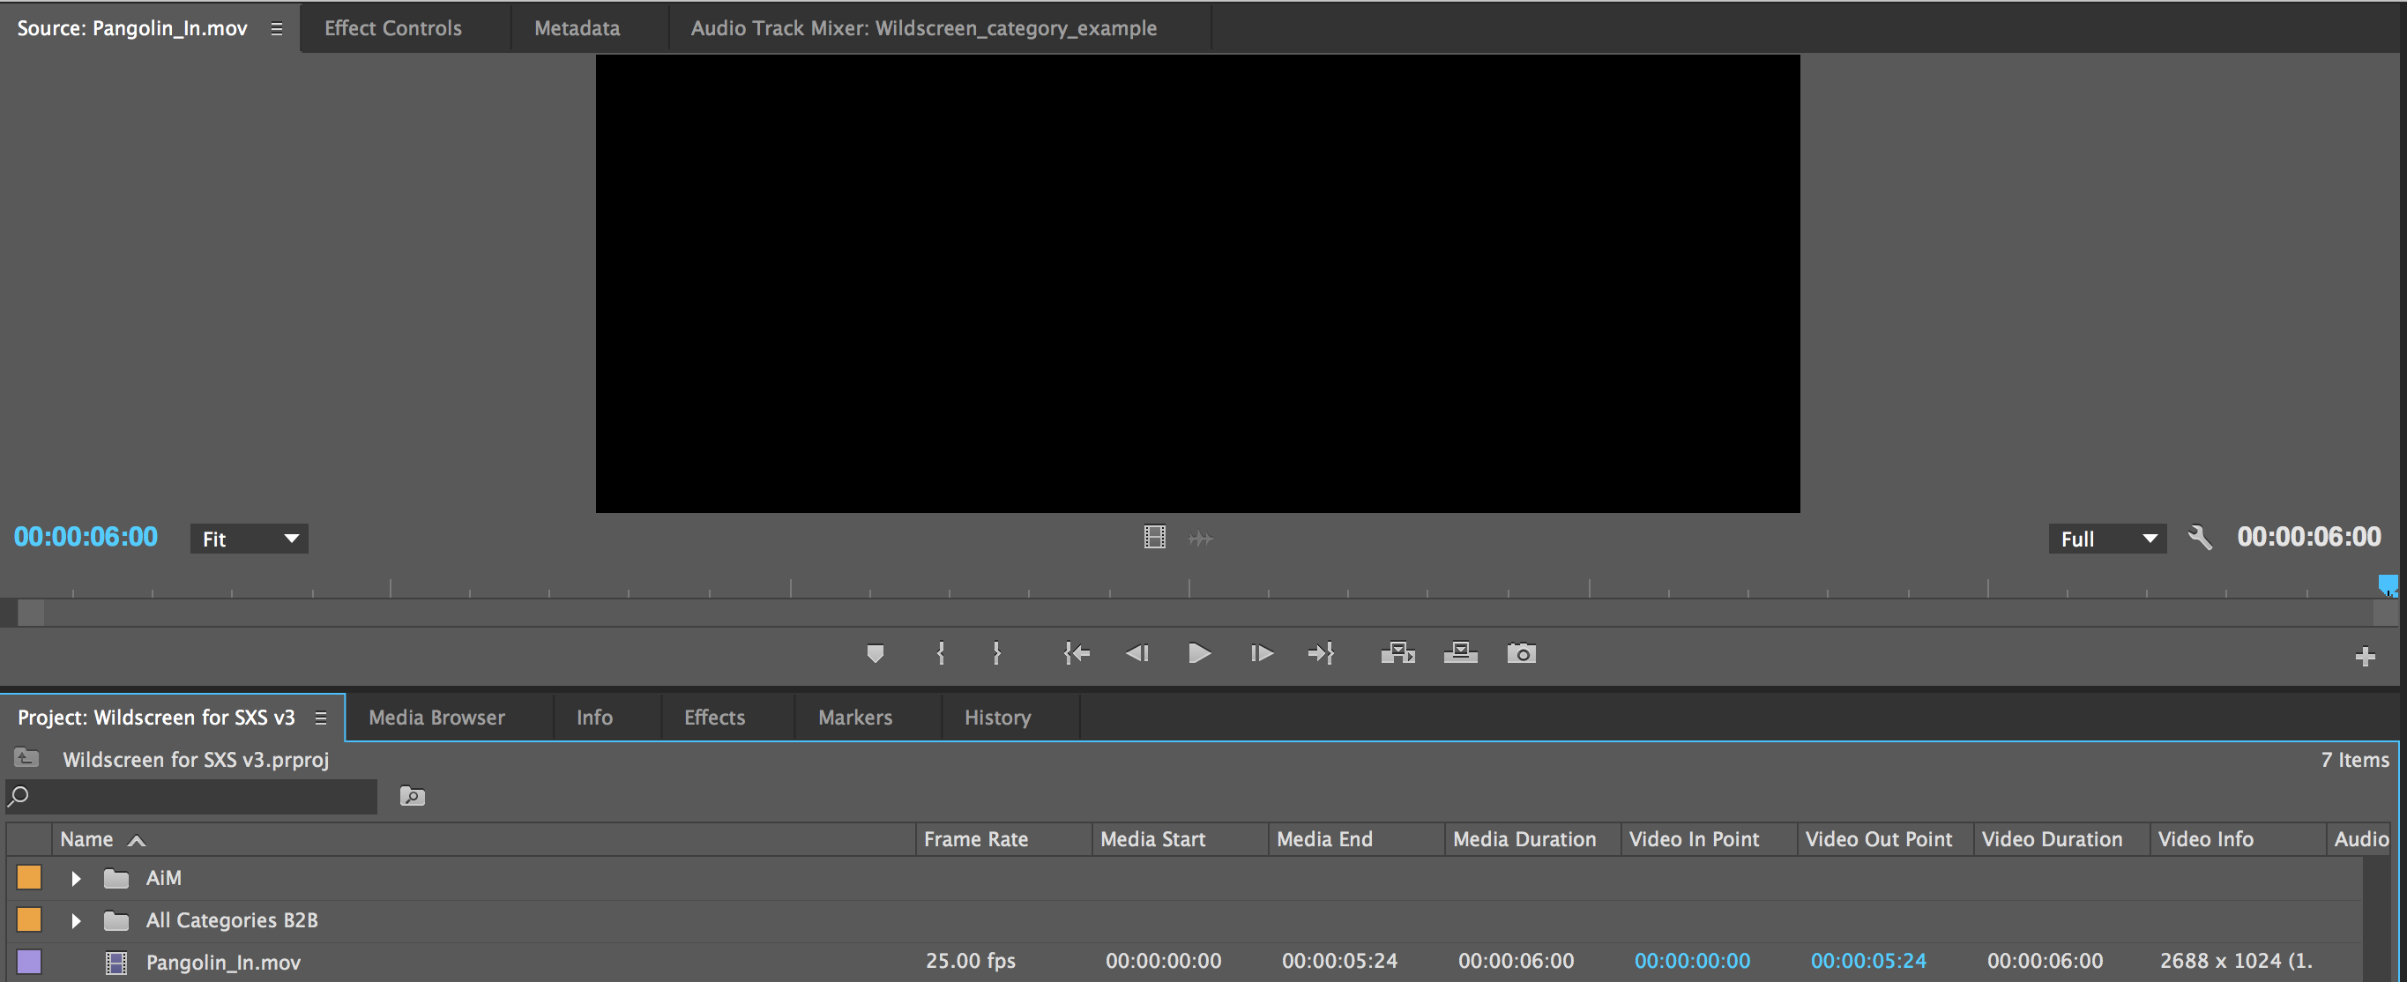Open the Source panel menu icon

tap(277, 29)
